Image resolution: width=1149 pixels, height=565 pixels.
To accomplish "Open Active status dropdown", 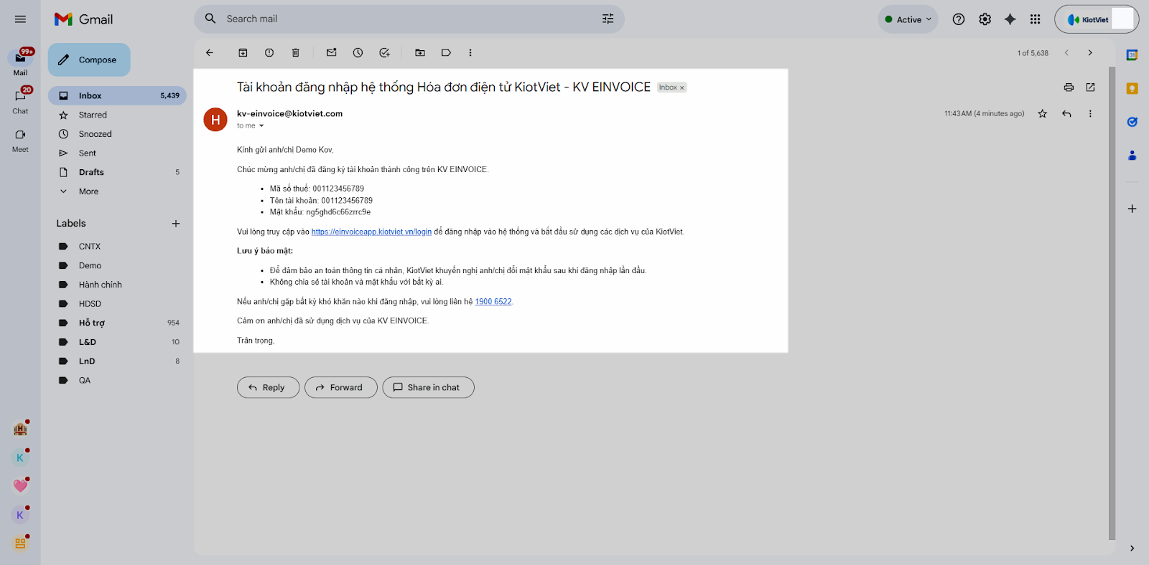I will tap(908, 19).
